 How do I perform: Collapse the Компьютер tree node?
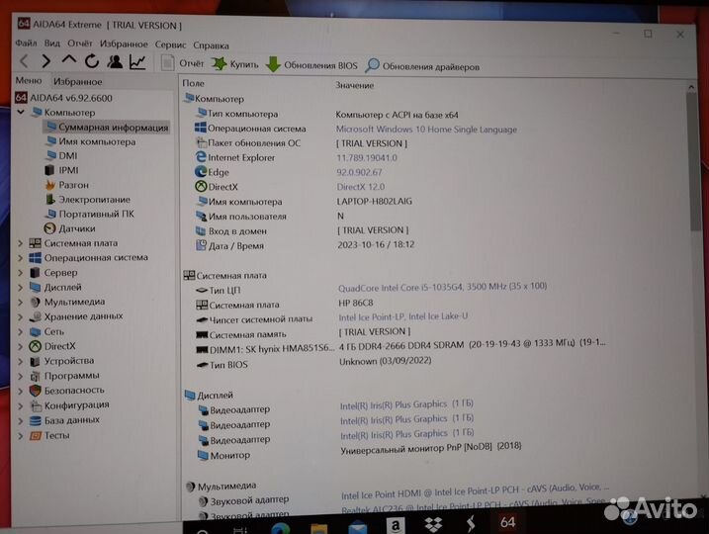point(21,112)
